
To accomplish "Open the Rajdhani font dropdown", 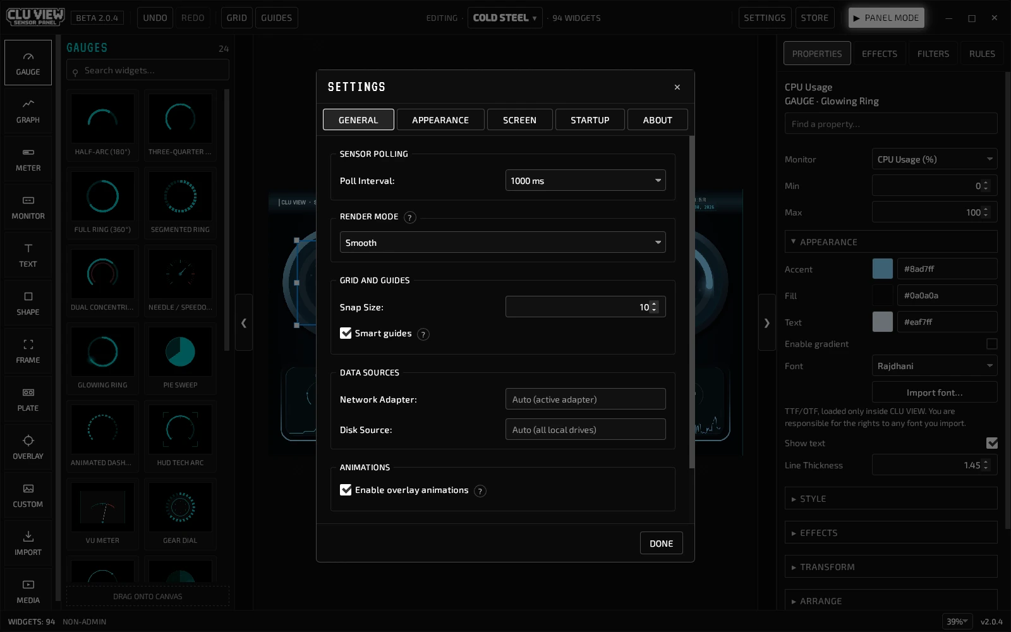I will (935, 366).
